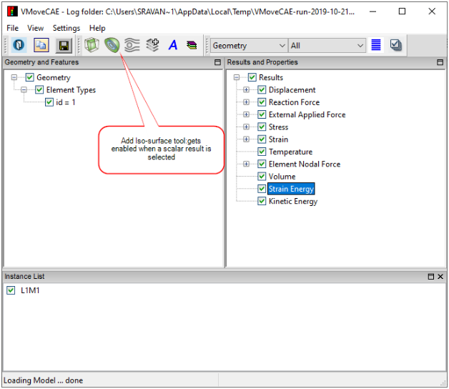Open the Help menu

pos(97,28)
